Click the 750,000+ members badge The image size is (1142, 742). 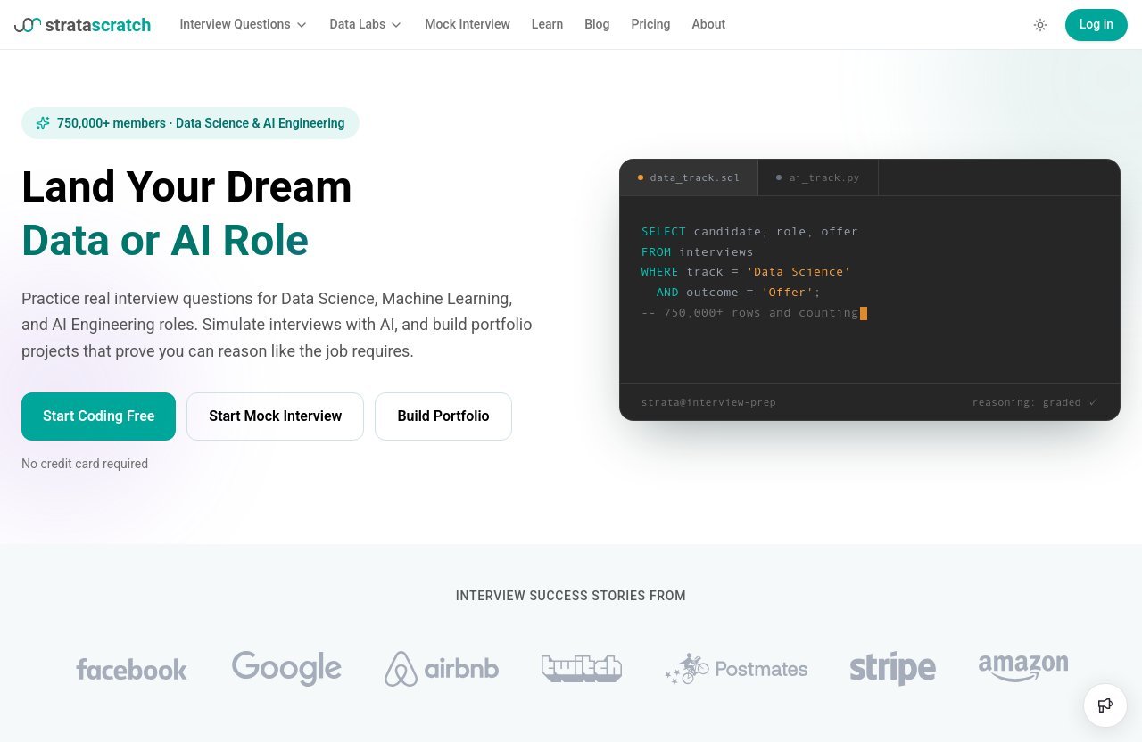click(x=190, y=123)
